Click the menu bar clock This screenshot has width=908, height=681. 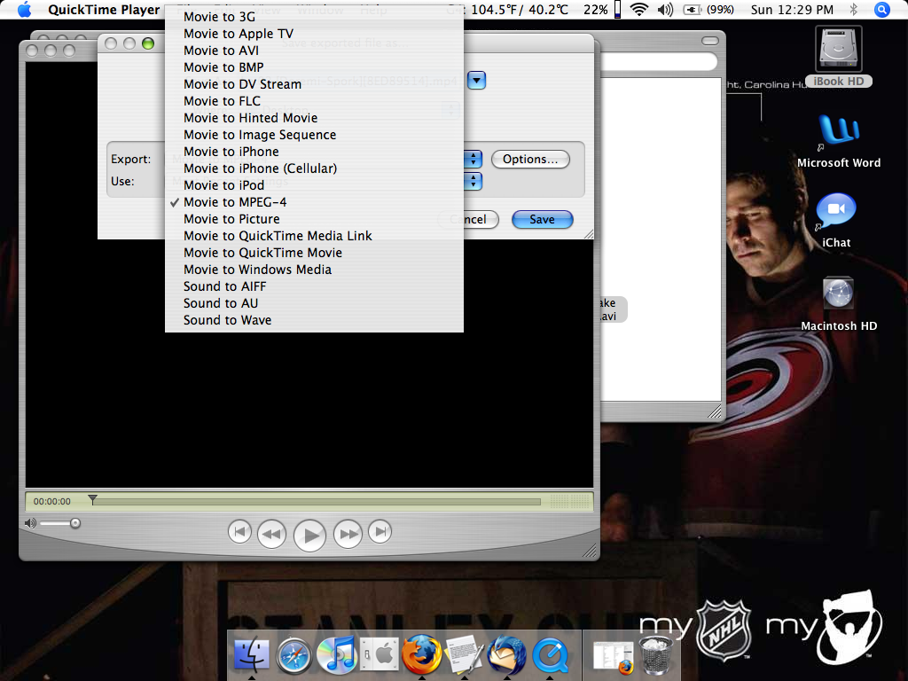[x=792, y=9]
